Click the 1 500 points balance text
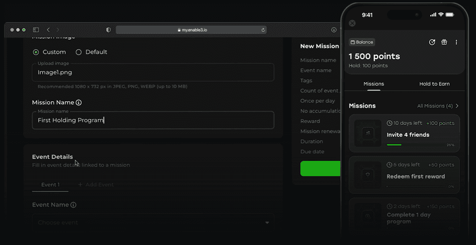Screen dimensions: 476x245 click(x=374, y=57)
